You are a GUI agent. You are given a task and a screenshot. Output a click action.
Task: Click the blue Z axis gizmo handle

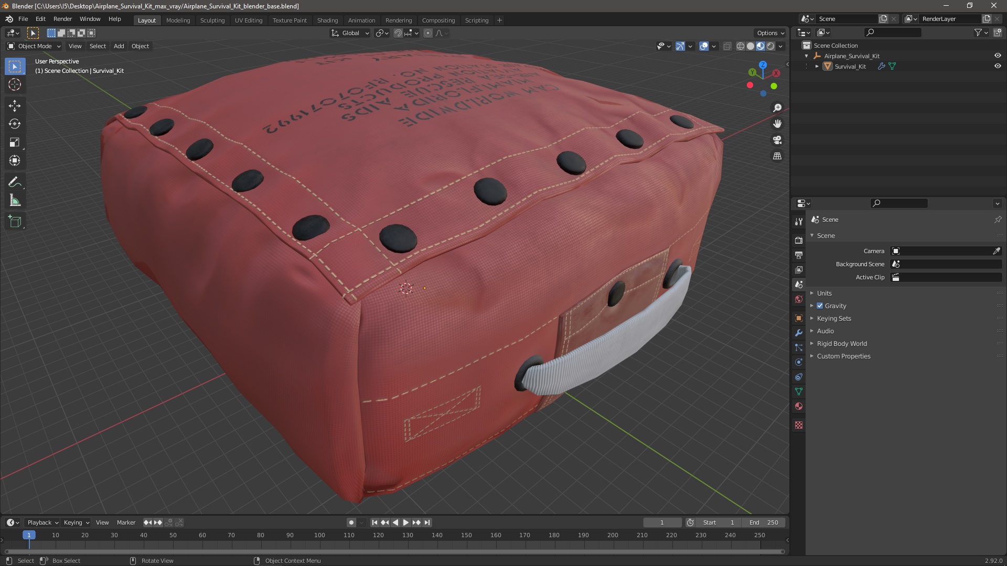(763, 65)
